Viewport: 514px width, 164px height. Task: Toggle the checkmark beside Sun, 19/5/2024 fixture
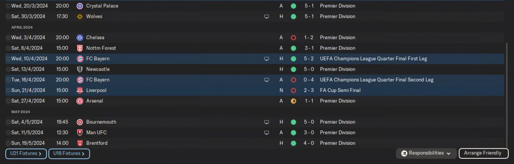[x=8, y=143]
